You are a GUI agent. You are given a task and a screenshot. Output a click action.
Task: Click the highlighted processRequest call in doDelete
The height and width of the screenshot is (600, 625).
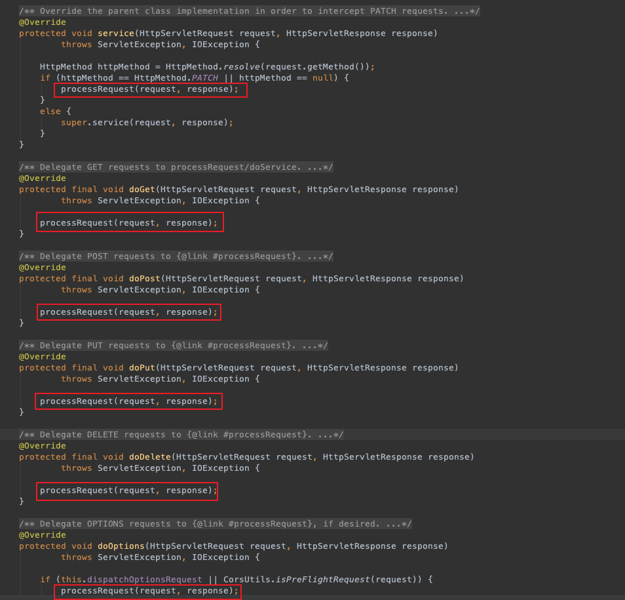coord(126,490)
